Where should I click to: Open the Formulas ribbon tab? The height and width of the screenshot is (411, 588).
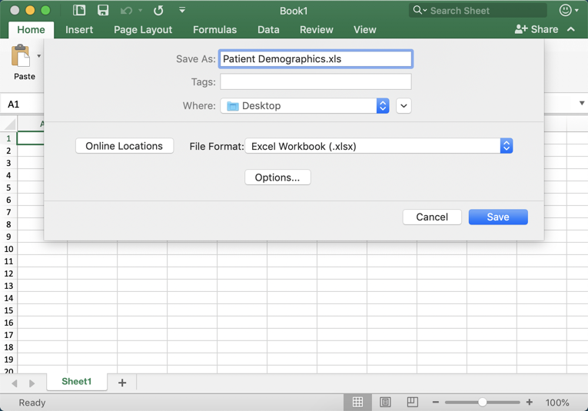[214, 30]
